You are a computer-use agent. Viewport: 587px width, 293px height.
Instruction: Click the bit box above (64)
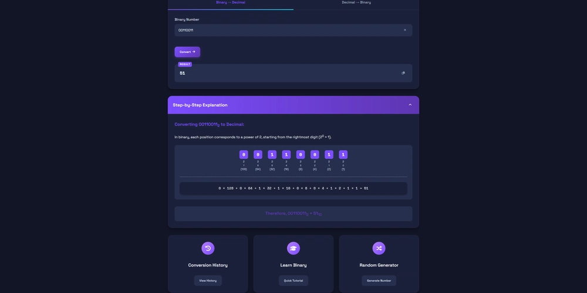258,155
